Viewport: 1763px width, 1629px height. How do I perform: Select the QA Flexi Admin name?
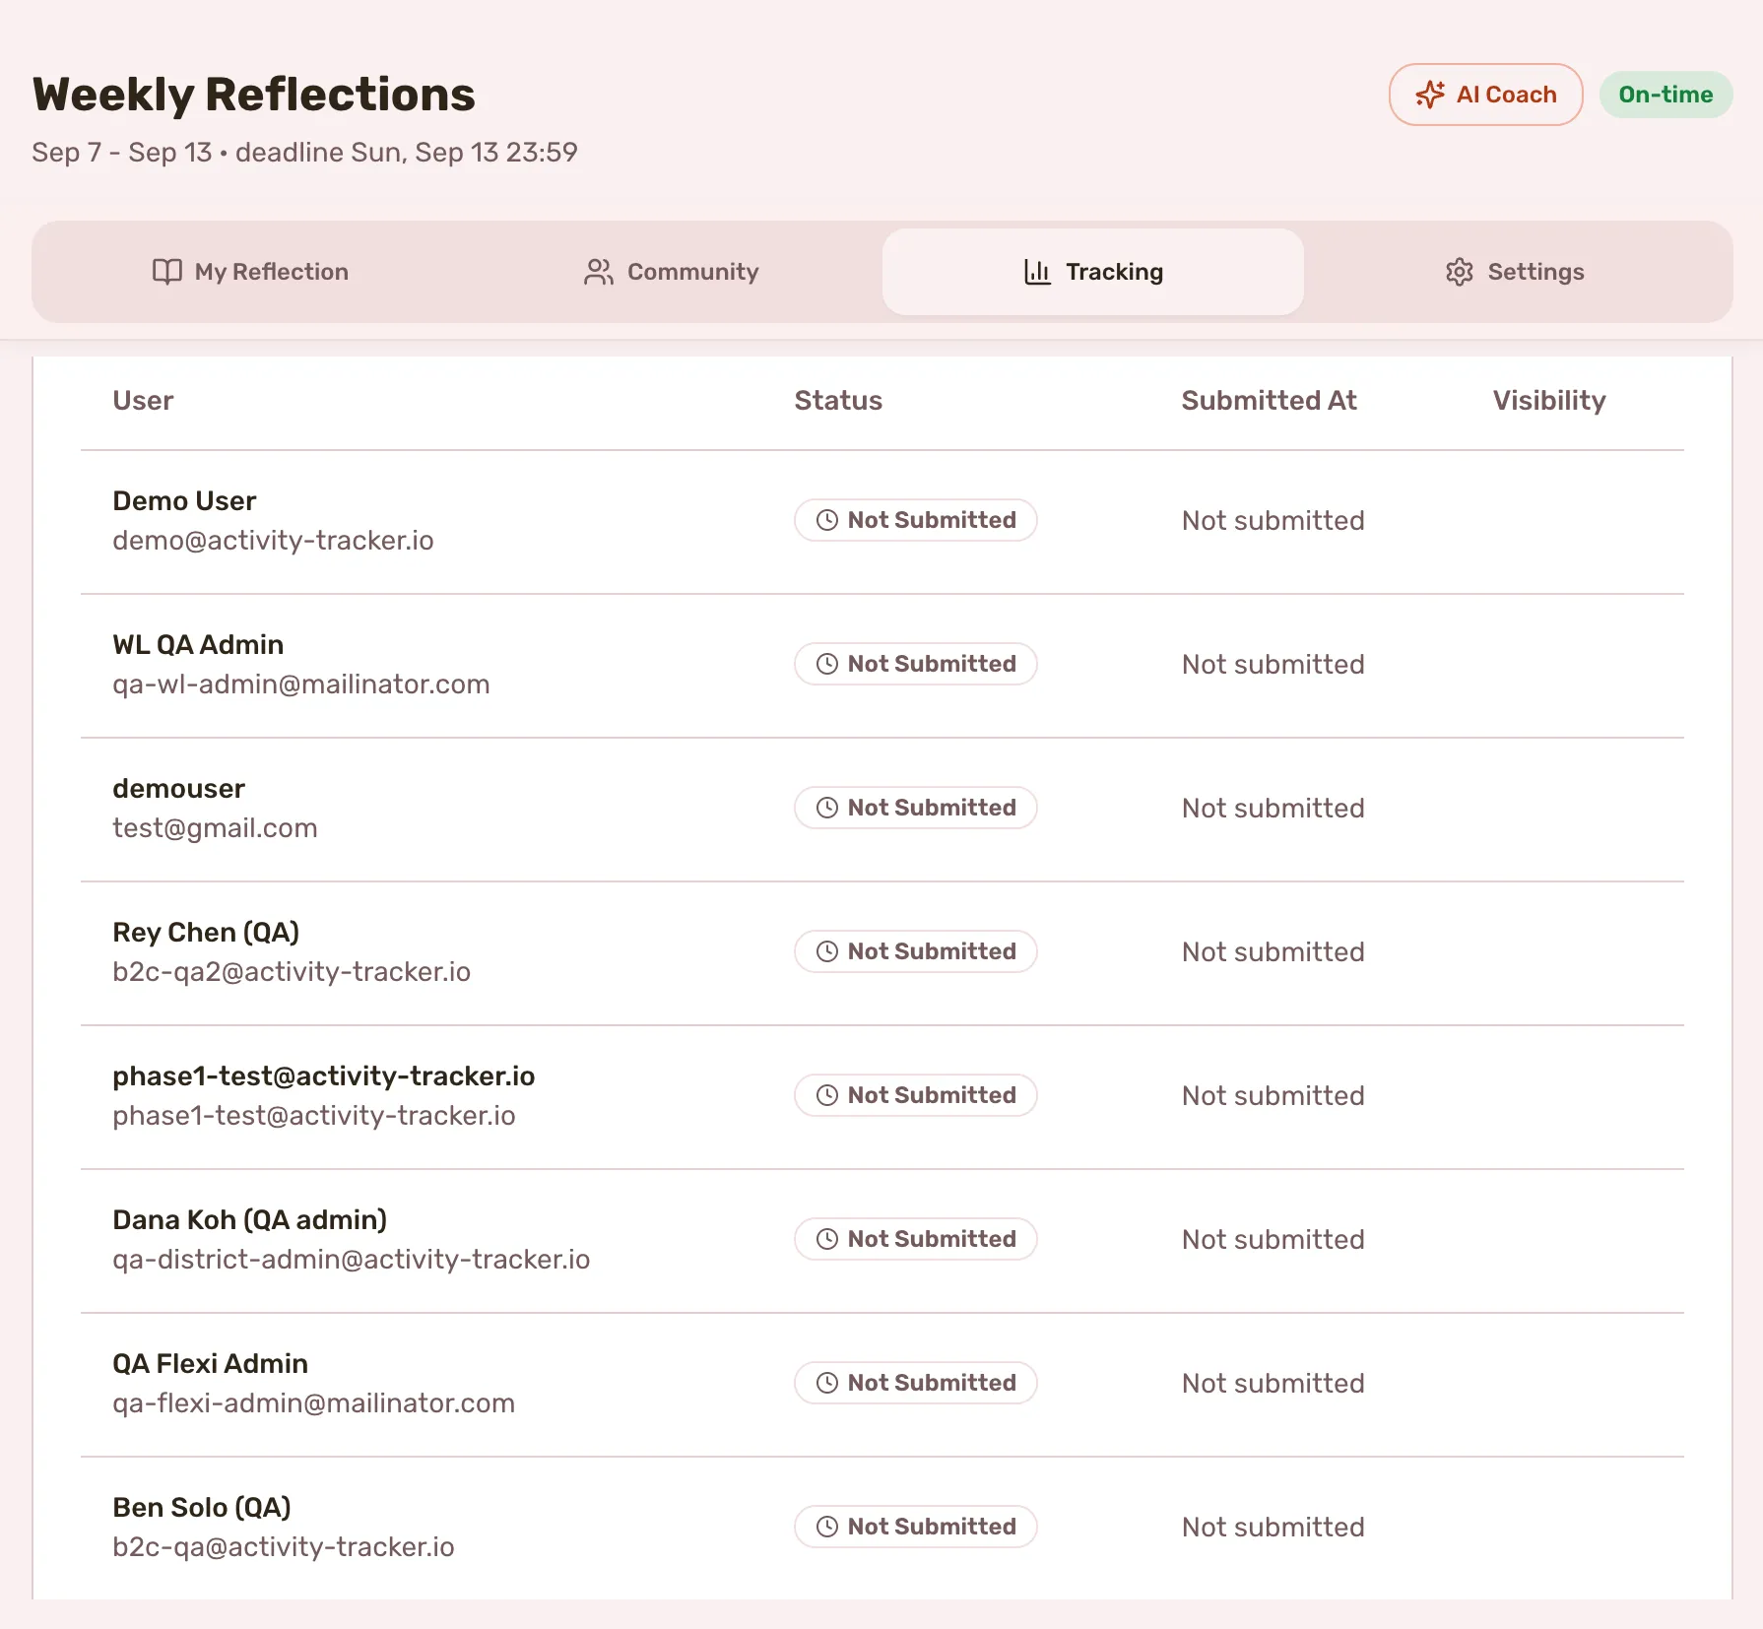(x=210, y=1364)
